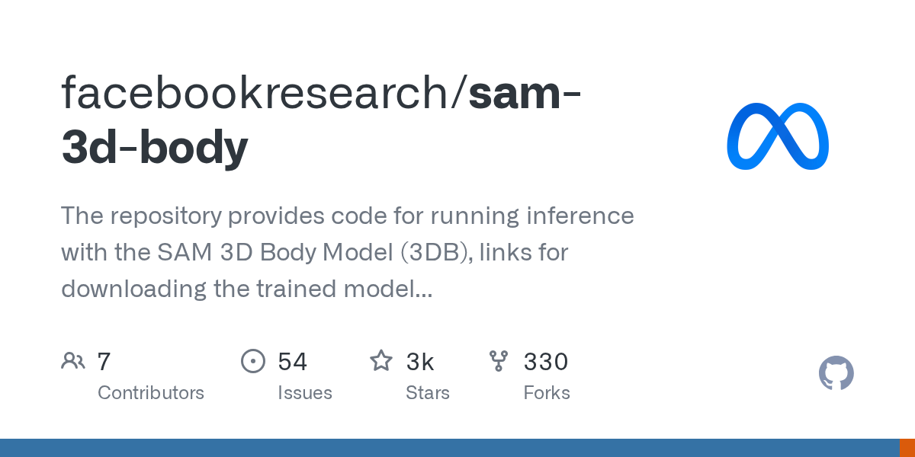The image size is (915, 457).
Task: Open the Issues label
Action: pyautogui.click(x=305, y=393)
